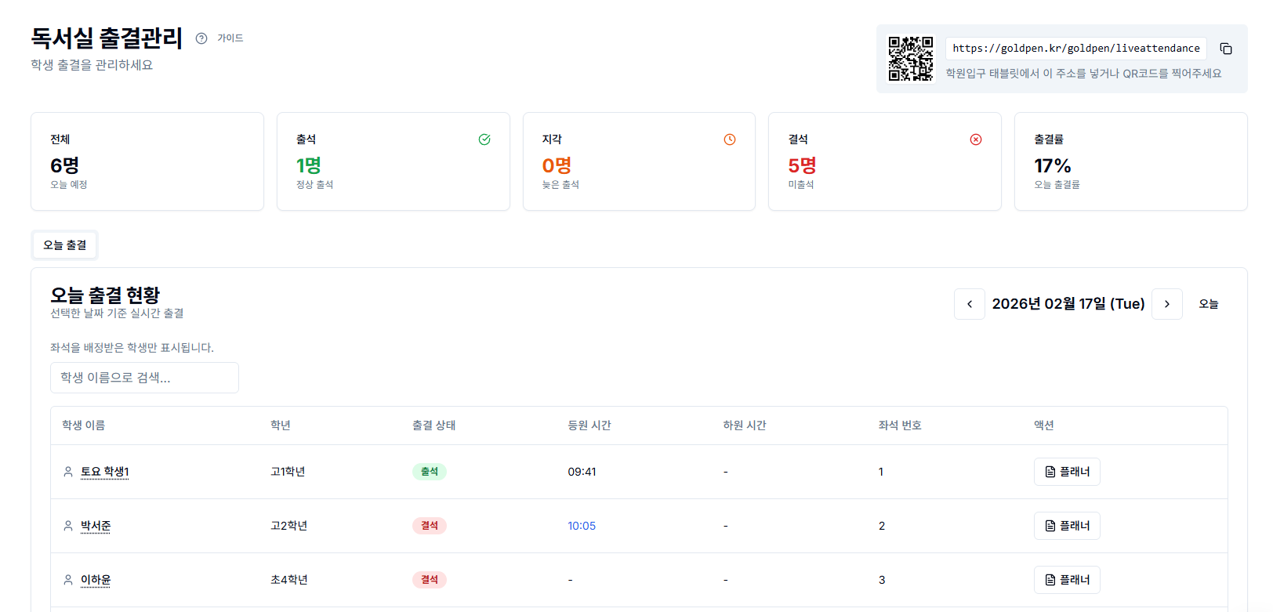
Task: Open planner for 이하윤
Action: [x=1067, y=580]
